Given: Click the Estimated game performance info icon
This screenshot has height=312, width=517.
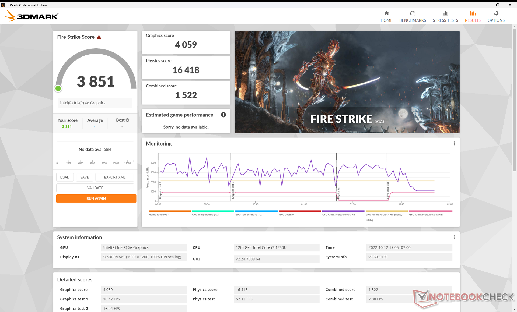Looking at the screenshot, I should (223, 115).
